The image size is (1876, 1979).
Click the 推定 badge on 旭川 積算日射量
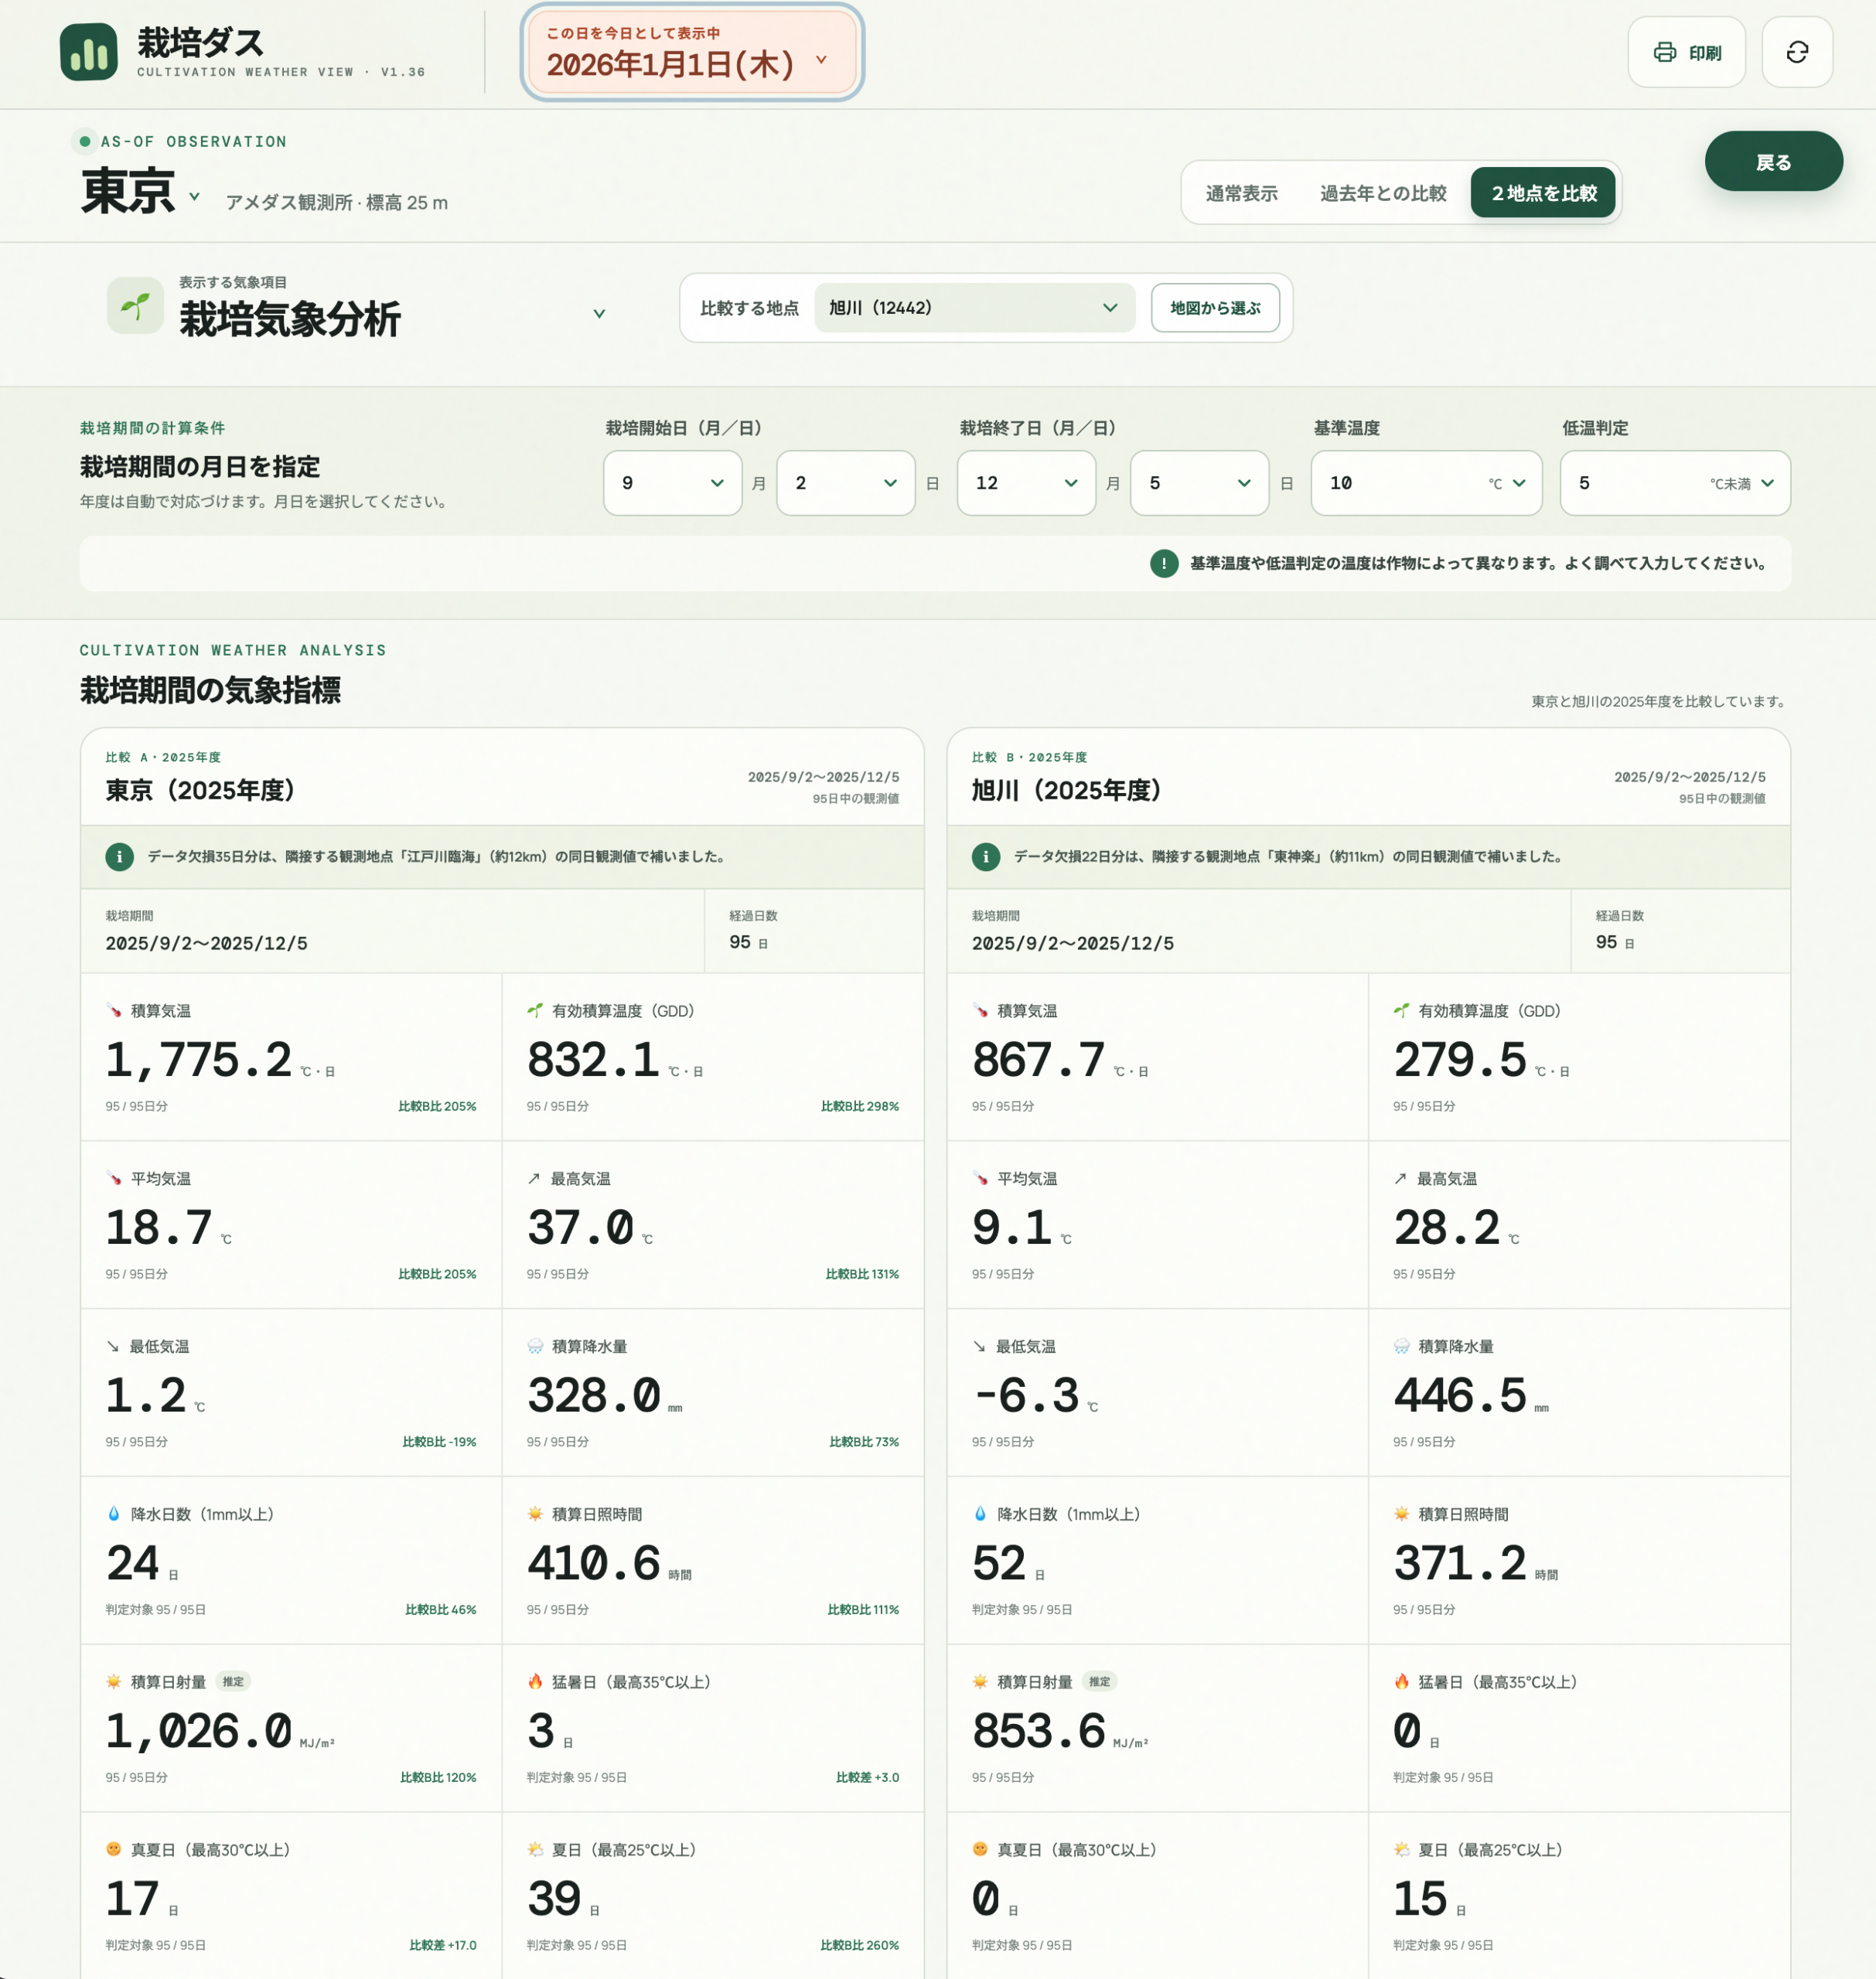(x=1099, y=1682)
